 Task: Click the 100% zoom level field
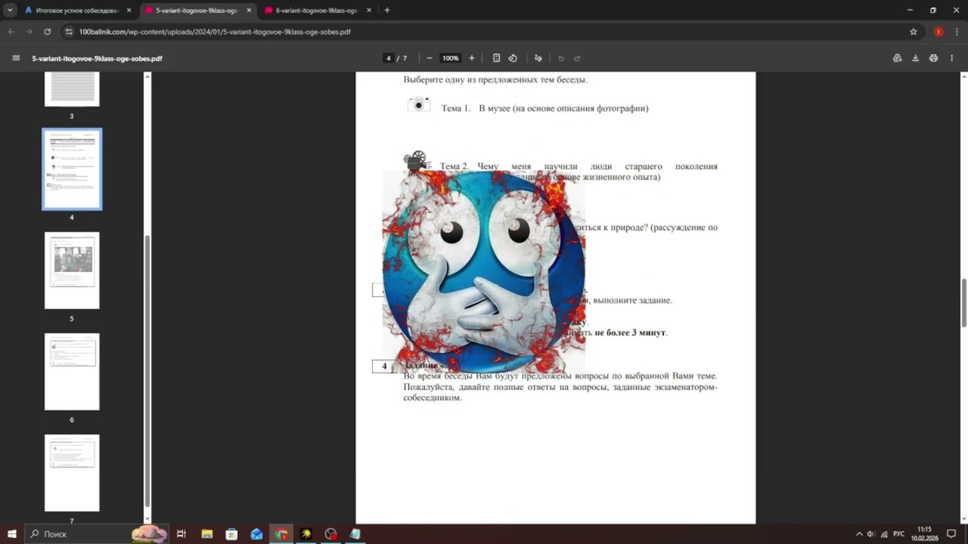click(451, 58)
